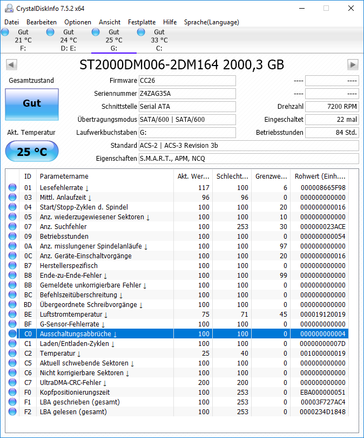This screenshot has height=438, width=364.
Task: Click status orb for Aktuell schwebende Sektoren
Action: (x=12, y=363)
